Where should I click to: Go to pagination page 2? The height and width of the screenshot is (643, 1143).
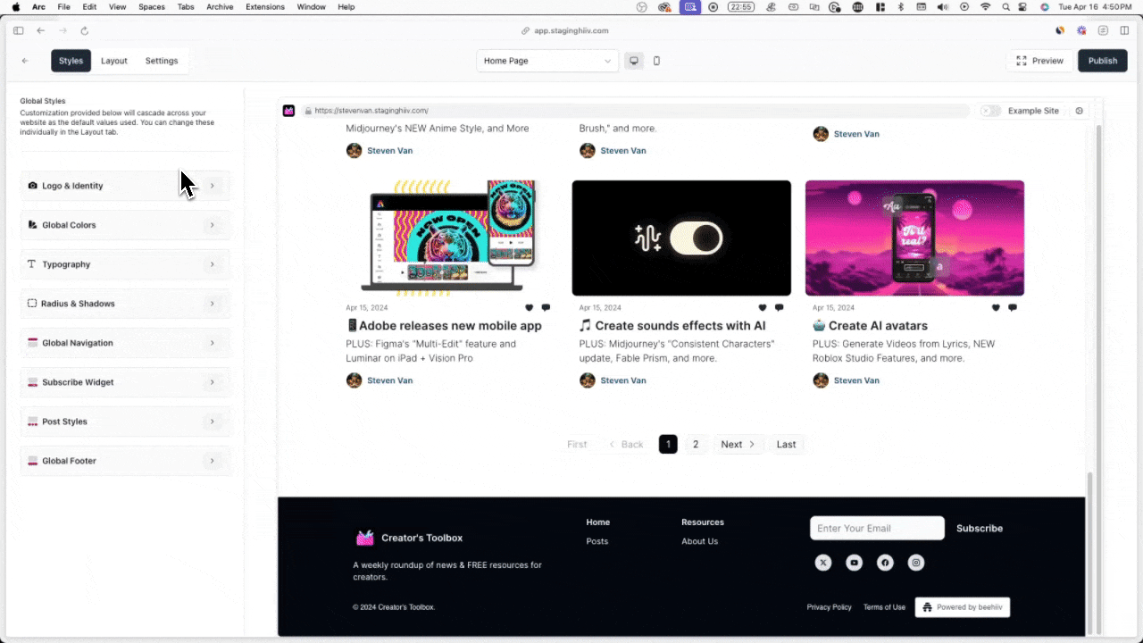point(696,444)
